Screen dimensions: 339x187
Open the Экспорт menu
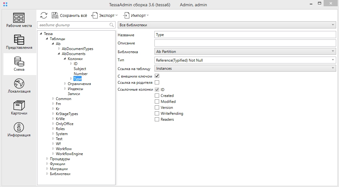coord(105,15)
